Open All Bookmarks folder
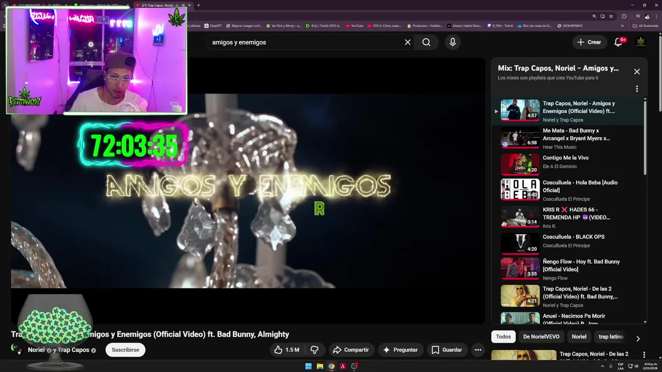The height and width of the screenshot is (372, 662). (x=645, y=25)
